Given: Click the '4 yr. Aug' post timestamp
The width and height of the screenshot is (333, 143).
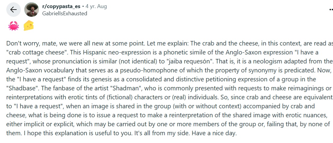Looking at the screenshot, I should (x=96, y=7).
